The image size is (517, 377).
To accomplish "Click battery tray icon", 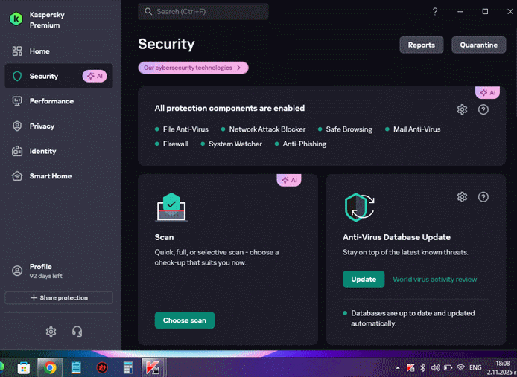I will tap(448, 367).
